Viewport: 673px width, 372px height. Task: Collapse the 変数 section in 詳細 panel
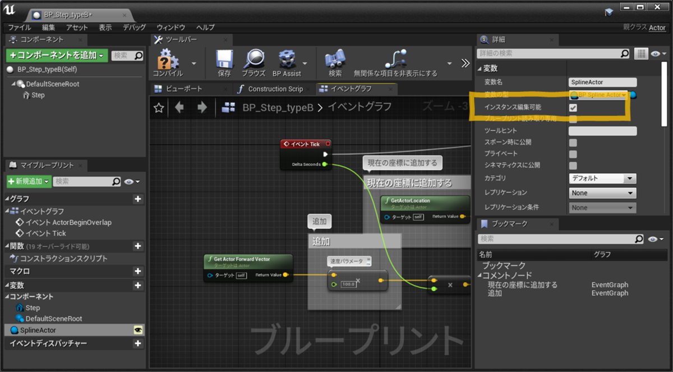[x=480, y=68]
